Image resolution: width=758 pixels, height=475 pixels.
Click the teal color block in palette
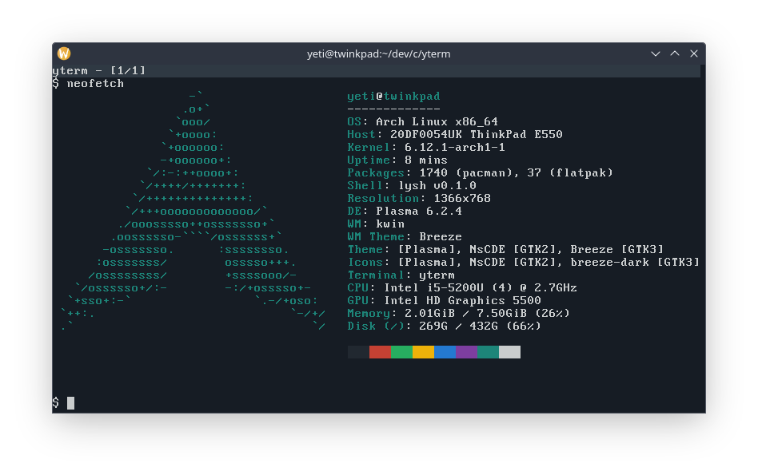click(x=489, y=352)
